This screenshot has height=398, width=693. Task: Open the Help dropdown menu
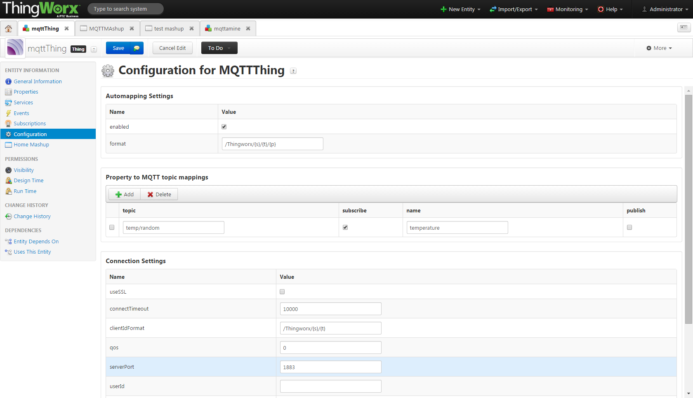[610, 9]
